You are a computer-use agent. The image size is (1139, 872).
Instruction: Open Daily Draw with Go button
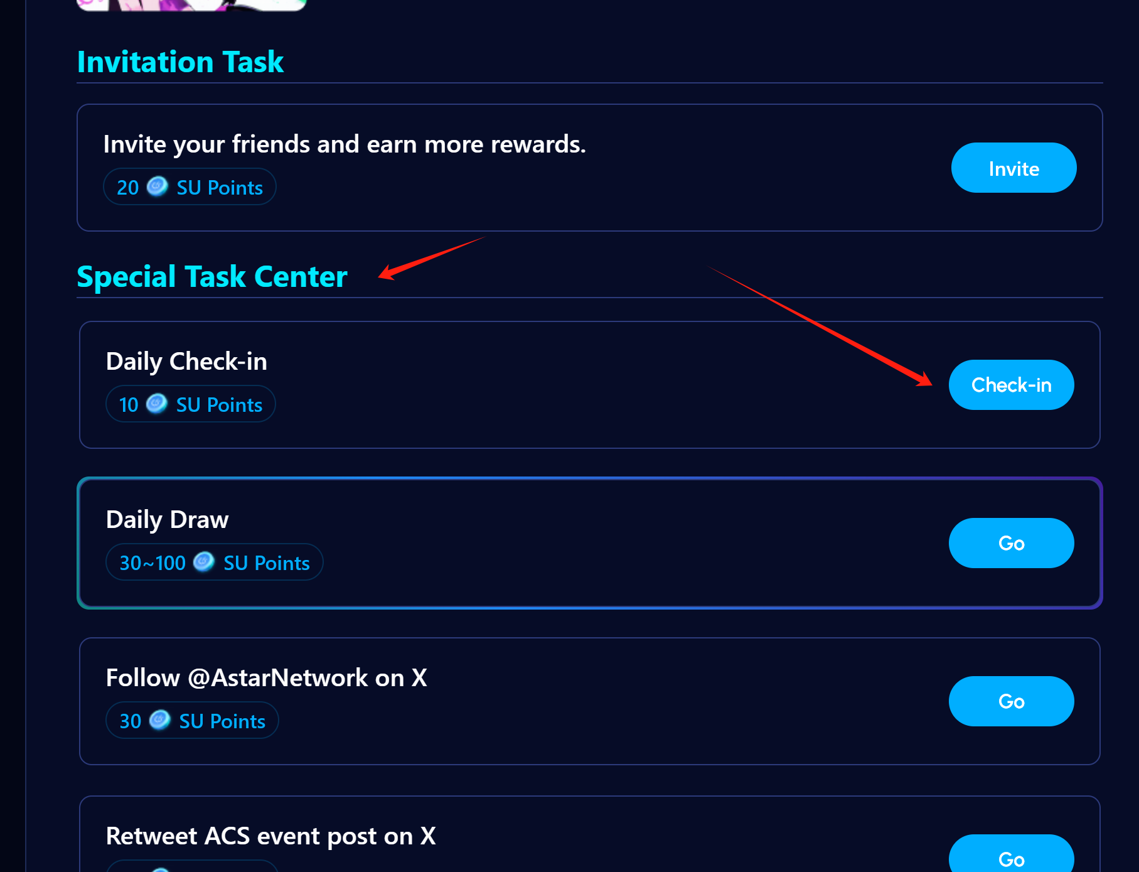[1011, 543]
